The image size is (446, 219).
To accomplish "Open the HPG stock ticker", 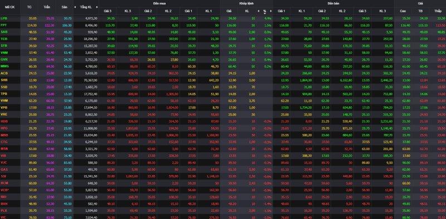I will tap(4, 128).
